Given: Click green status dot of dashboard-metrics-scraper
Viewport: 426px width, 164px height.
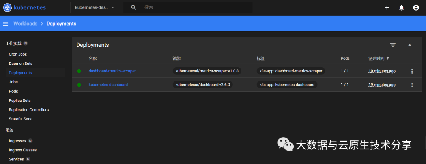Looking at the screenshot, I should [x=79, y=71].
